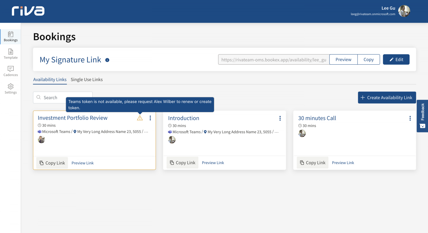
Task: Open the Template sidebar section
Action: [x=11, y=54]
